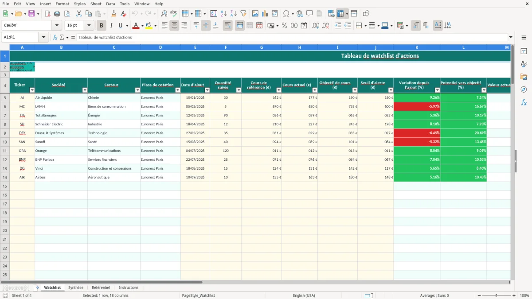Open the sidebar Navigator compass icon
This screenshot has height=299, width=532.
point(524,89)
